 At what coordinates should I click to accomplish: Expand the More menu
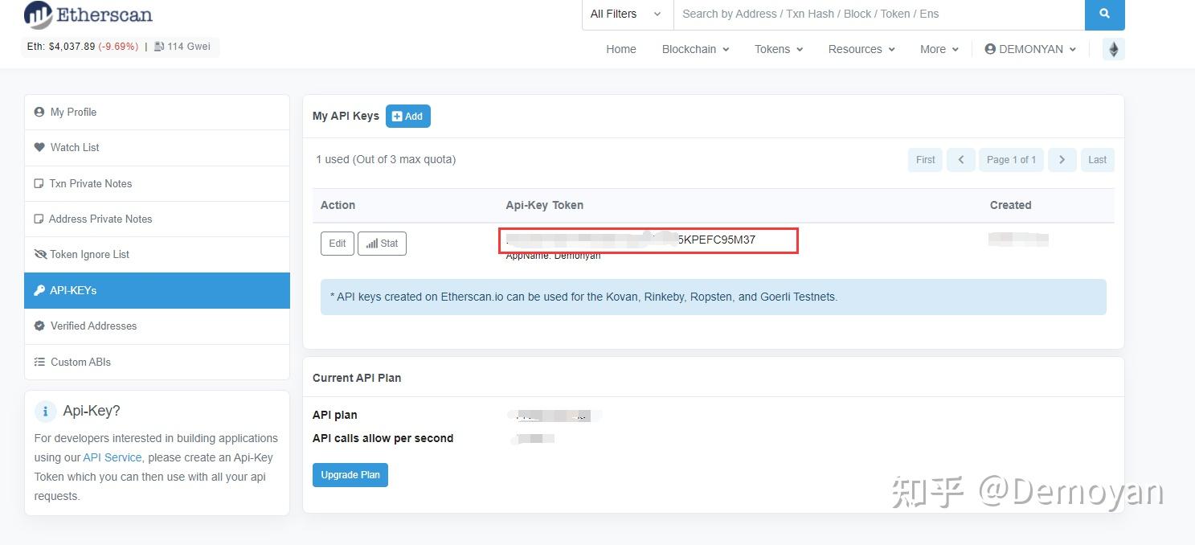(x=939, y=49)
